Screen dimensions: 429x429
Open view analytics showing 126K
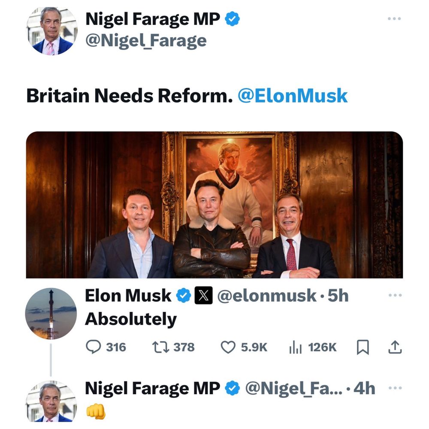[x=295, y=347]
